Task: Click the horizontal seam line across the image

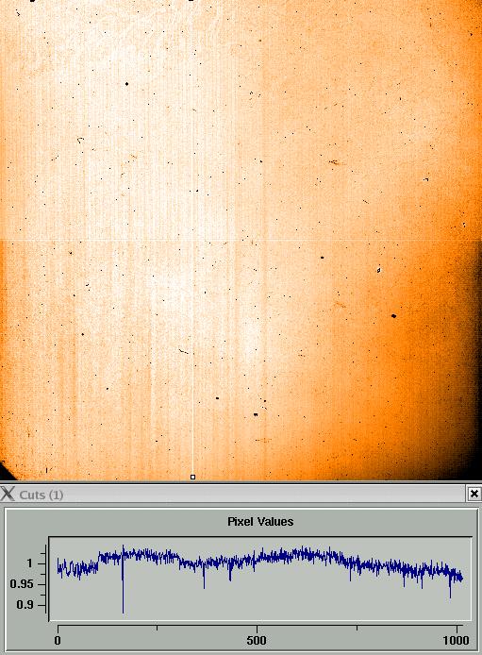Action: pyautogui.click(x=241, y=240)
